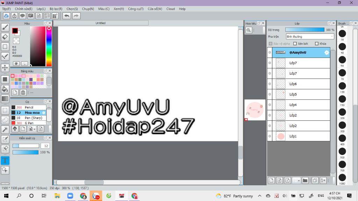Undo the last action
Viewport: 358px width, 201px height.
pos(67,16)
